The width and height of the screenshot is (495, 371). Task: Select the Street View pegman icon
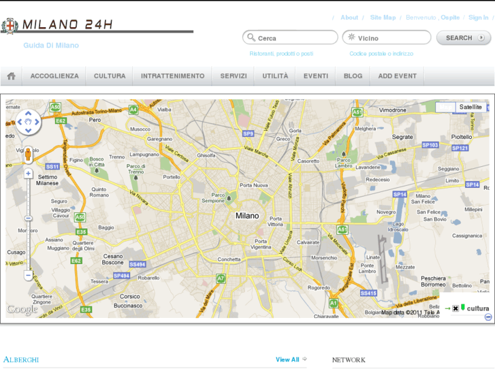click(28, 155)
